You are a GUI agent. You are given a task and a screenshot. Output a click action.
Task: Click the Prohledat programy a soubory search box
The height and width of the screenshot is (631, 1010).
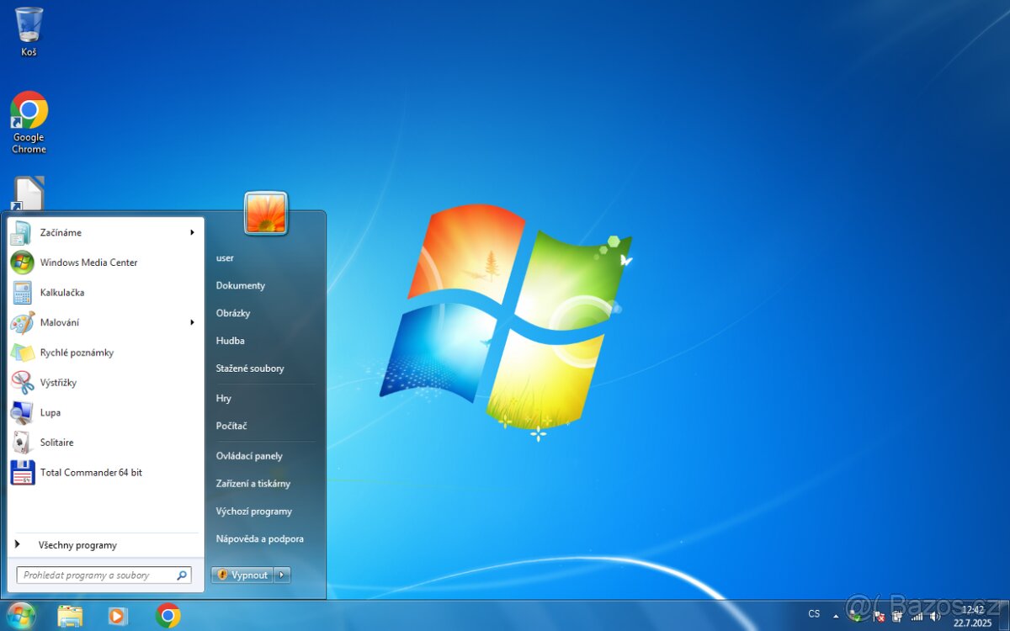pos(94,575)
